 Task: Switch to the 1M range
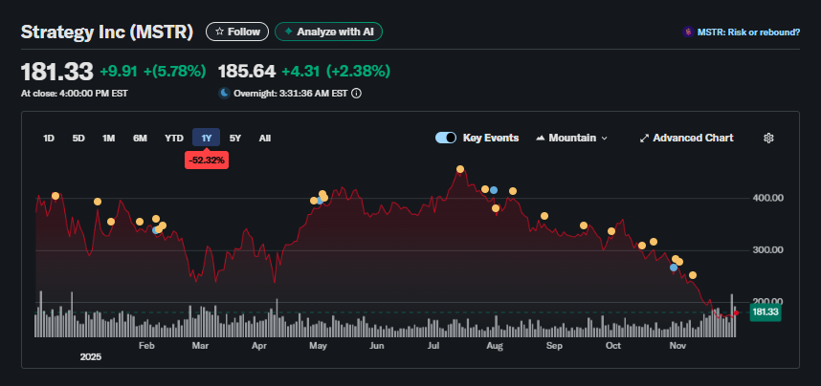[109, 138]
